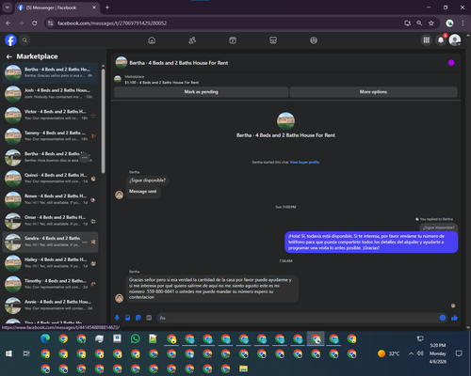
Task: Click the $1,100 listing summary line
Action: coord(162,83)
